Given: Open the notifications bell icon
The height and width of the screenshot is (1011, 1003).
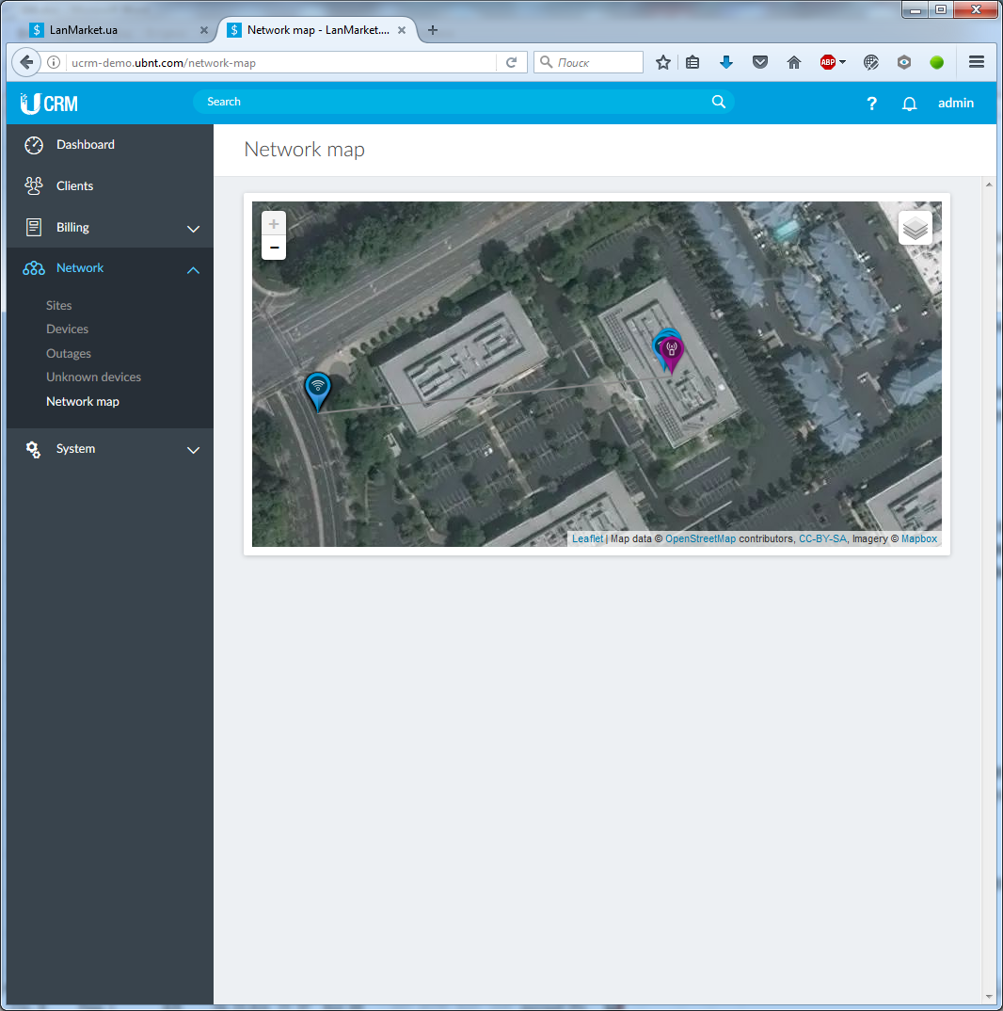Looking at the screenshot, I should pyautogui.click(x=909, y=104).
